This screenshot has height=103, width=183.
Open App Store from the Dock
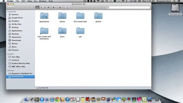pos(42,99)
